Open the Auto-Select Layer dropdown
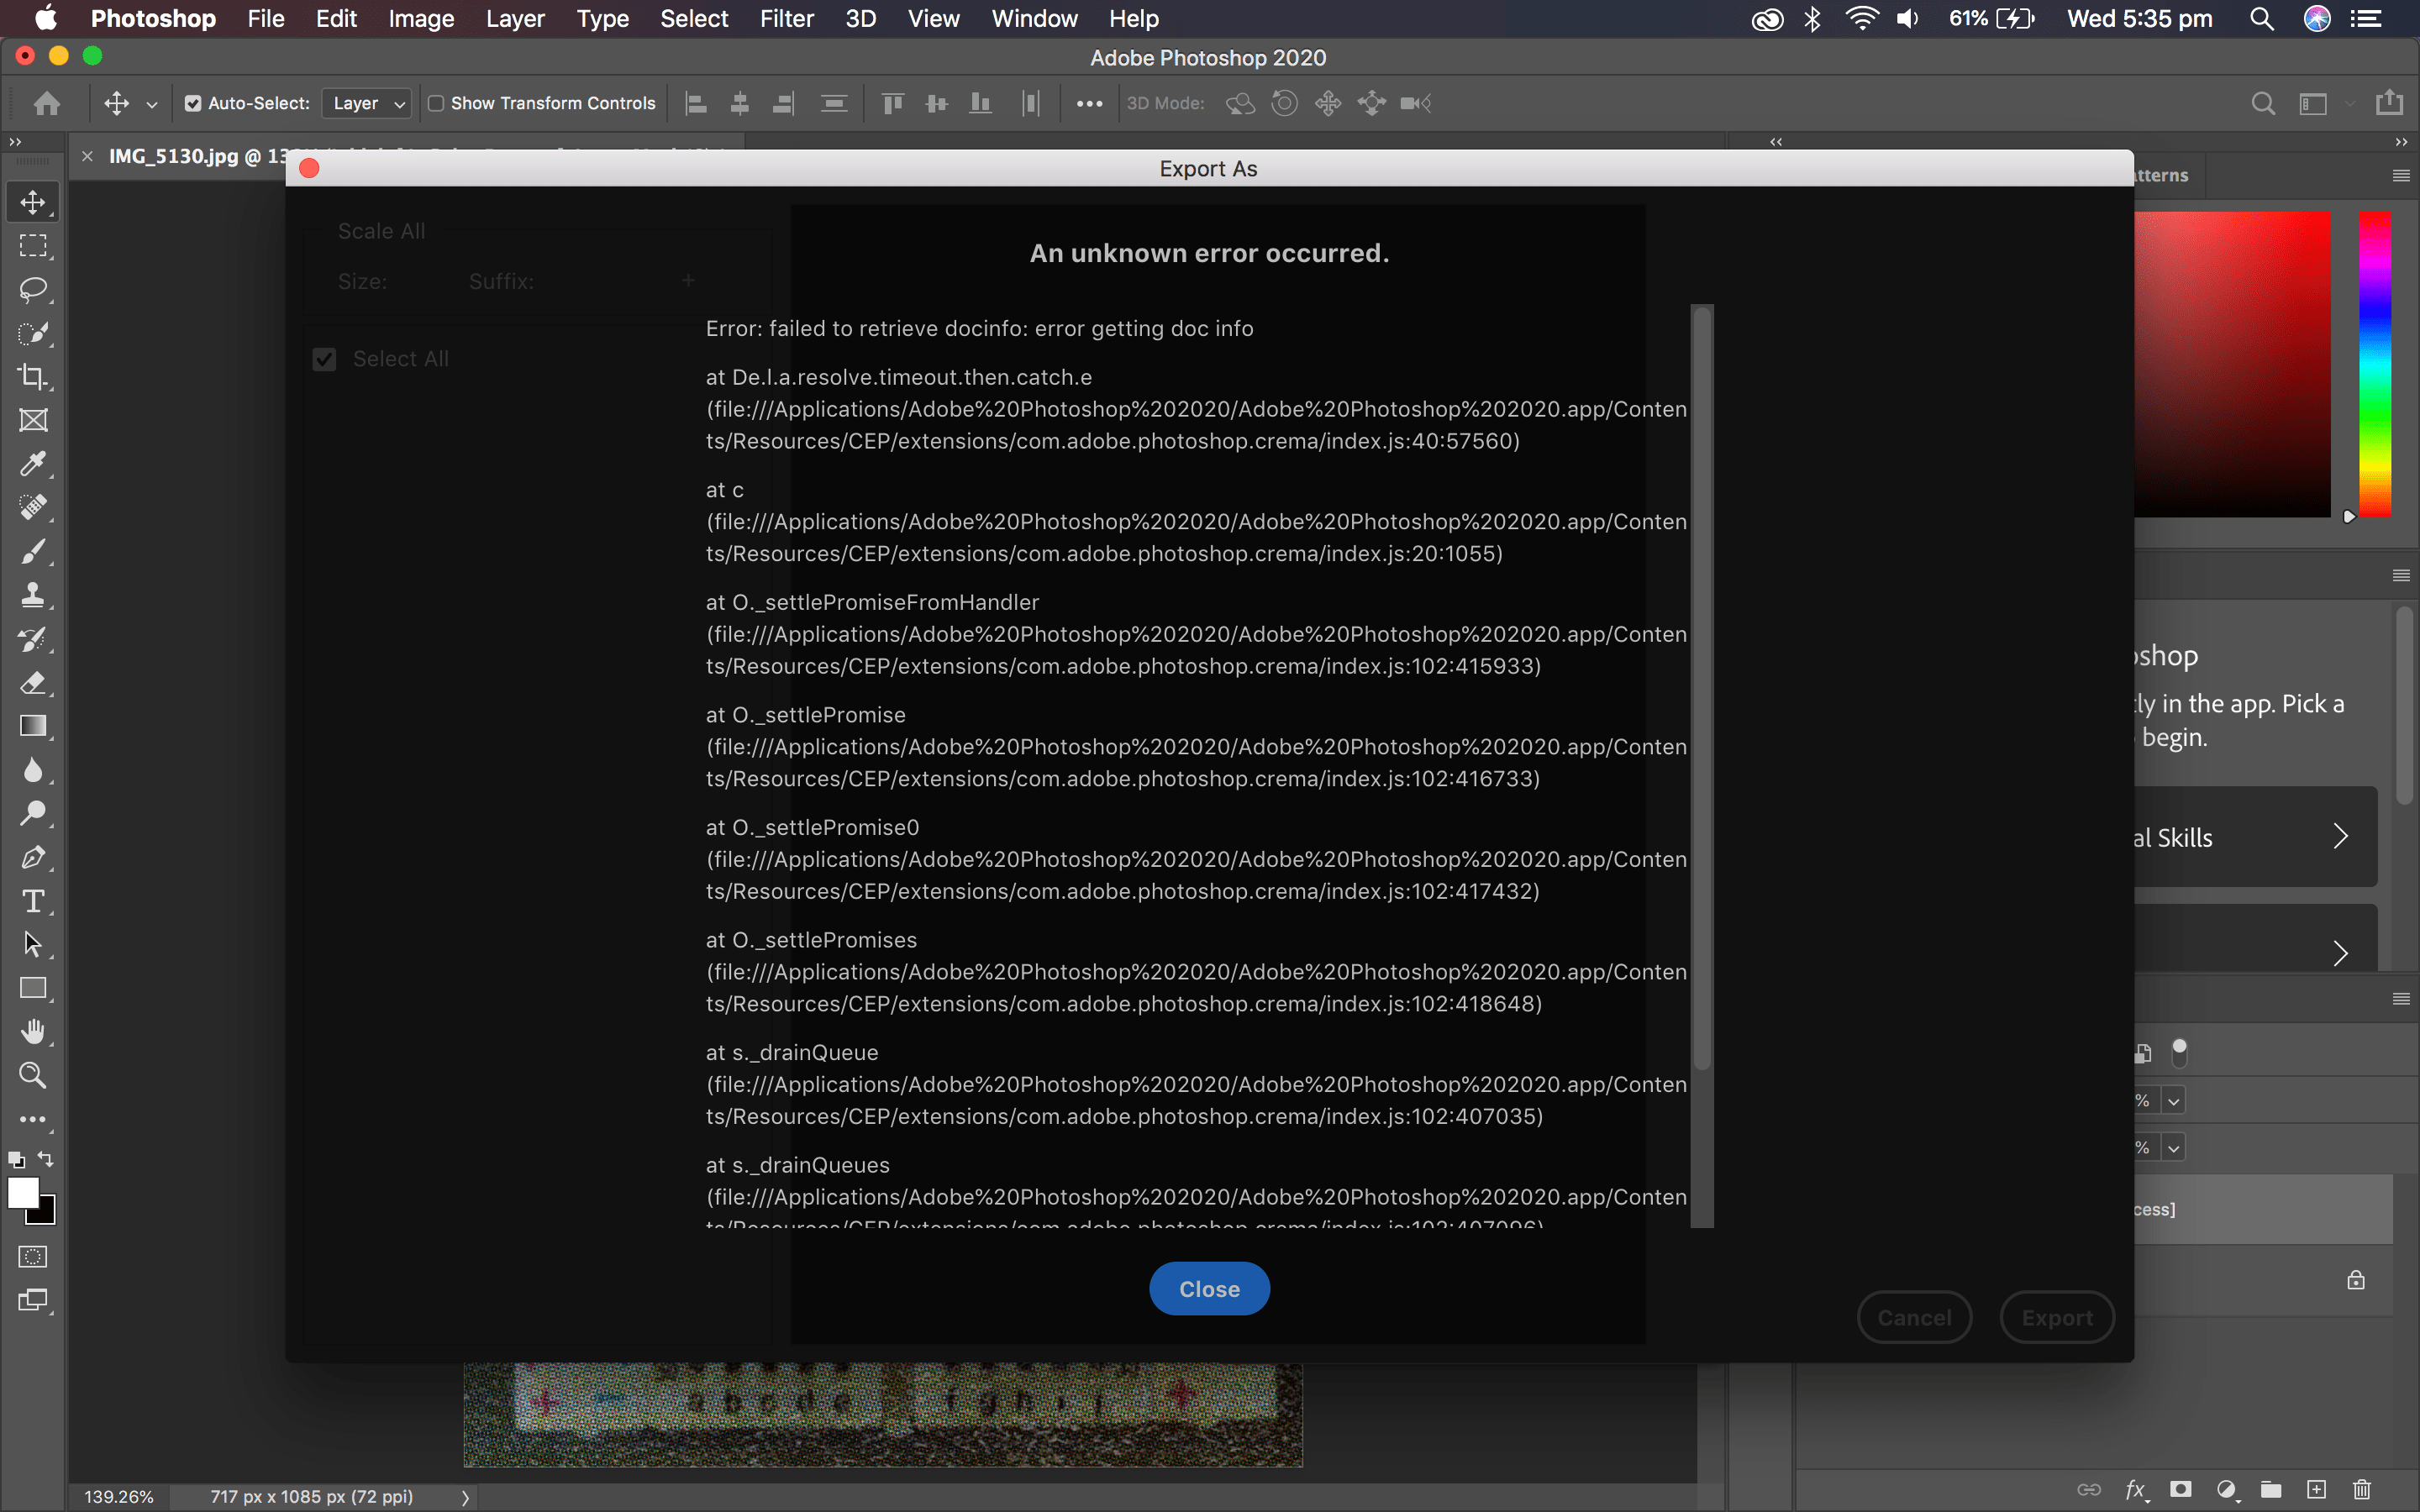 tap(367, 103)
